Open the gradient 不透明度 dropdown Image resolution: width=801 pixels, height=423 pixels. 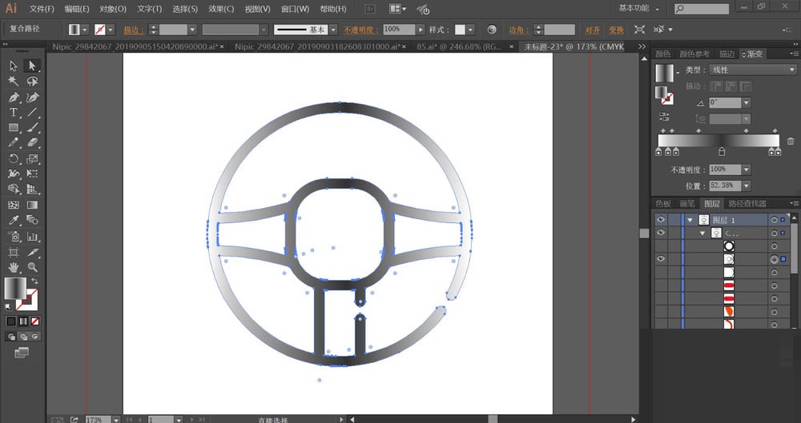(x=747, y=170)
